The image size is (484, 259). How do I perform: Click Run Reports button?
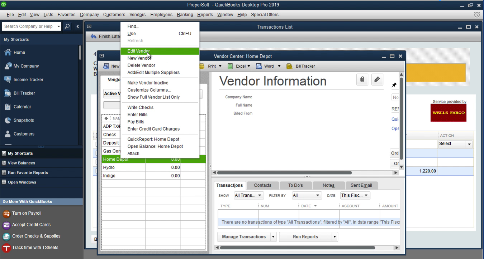pyautogui.click(x=305, y=237)
